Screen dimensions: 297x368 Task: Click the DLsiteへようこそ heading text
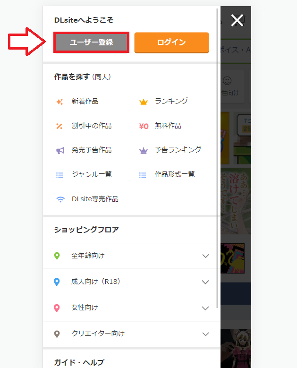pyautogui.click(x=84, y=20)
